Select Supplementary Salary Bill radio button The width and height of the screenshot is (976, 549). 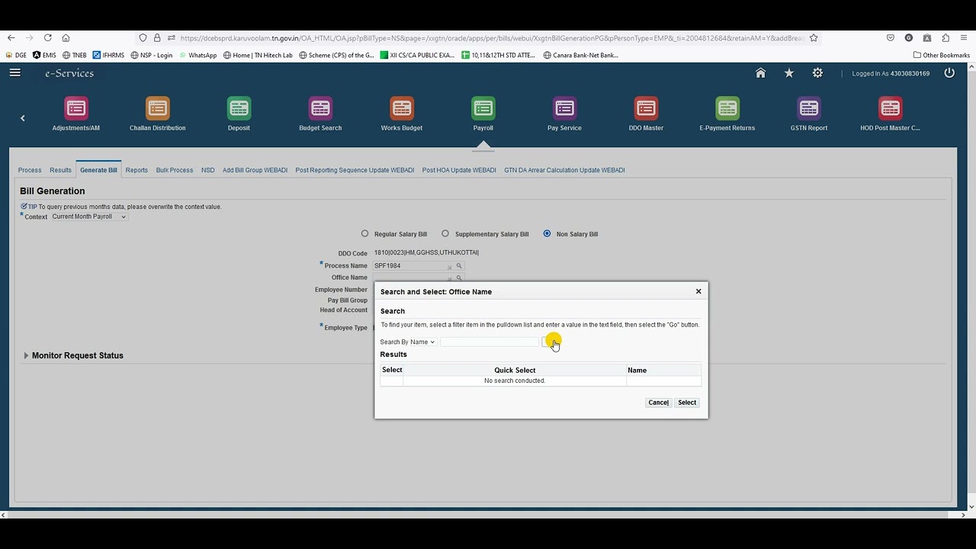tap(445, 234)
